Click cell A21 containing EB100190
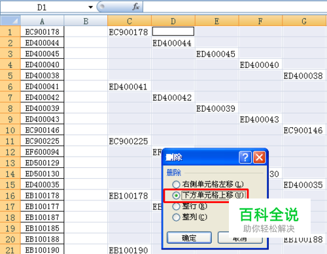The width and height of the screenshot is (327, 254). (42, 249)
